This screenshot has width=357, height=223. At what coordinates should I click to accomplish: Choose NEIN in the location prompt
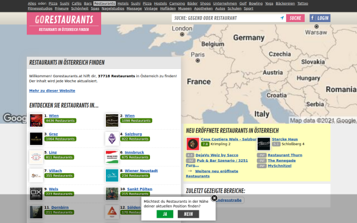(188, 214)
